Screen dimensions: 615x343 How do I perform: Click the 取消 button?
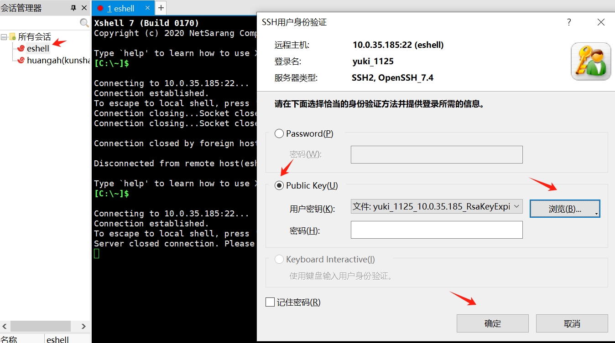[x=572, y=323]
